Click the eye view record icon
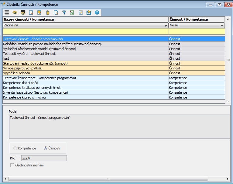 point(15,12)
